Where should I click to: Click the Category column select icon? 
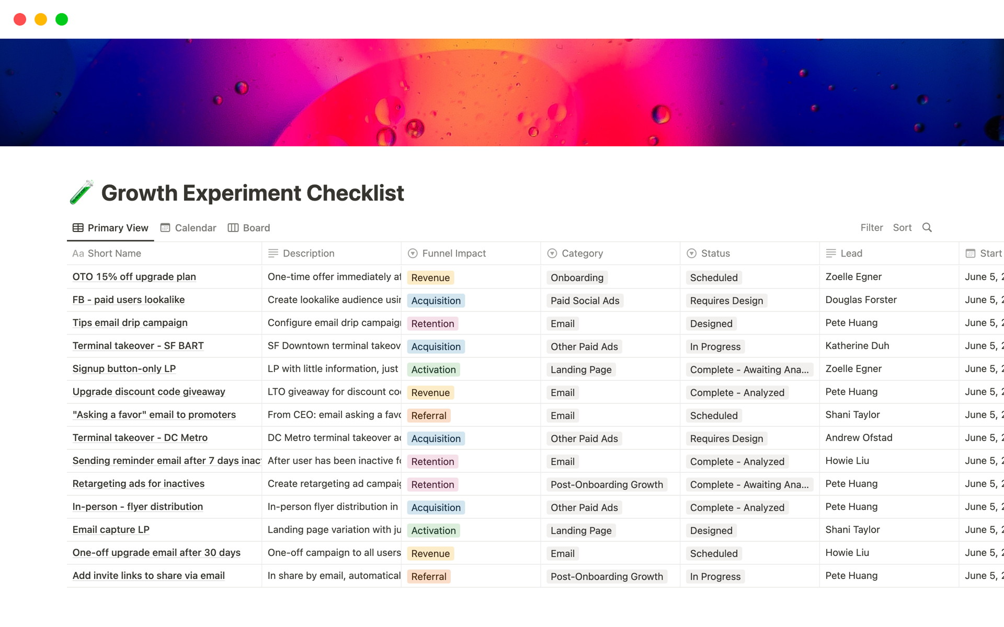coord(552,253)
